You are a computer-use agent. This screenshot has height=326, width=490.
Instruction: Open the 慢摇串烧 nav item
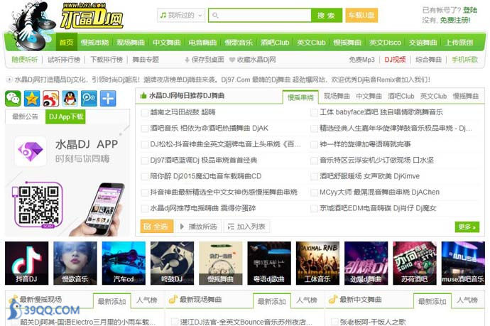click(94, 42)
